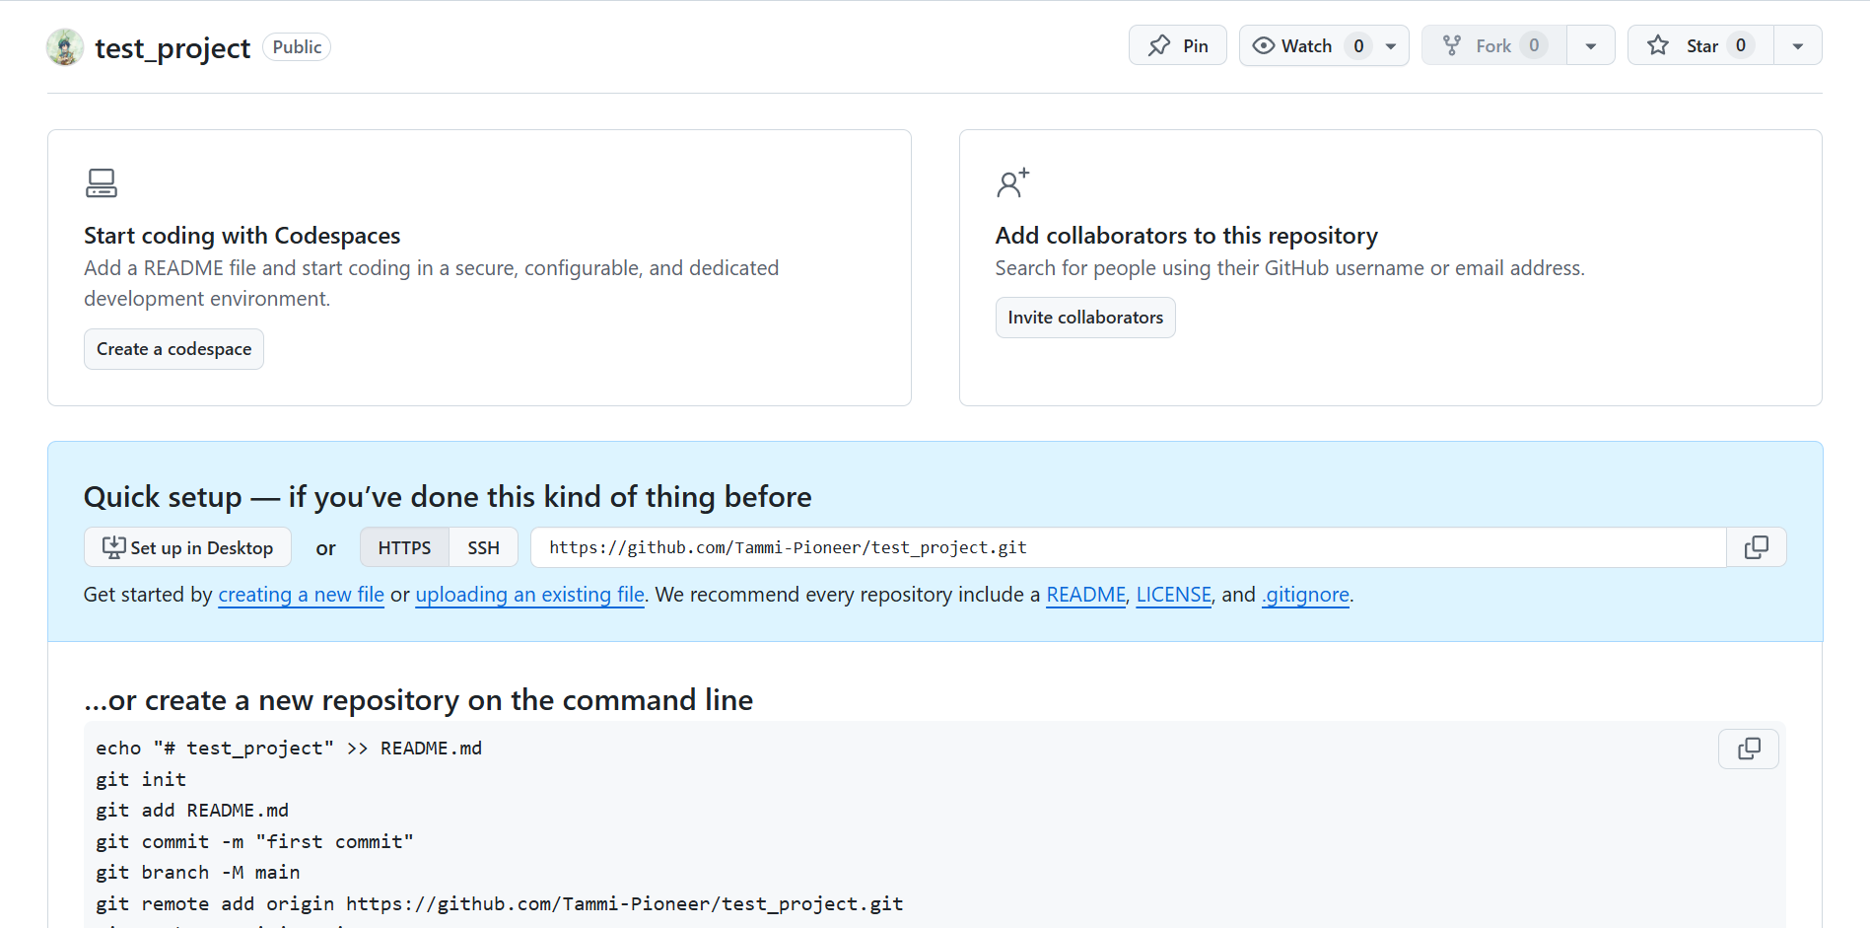The image size is (1870, 928).
Task: Click 'Add collaborators to this repository' heading
Action: [1186, 236]
